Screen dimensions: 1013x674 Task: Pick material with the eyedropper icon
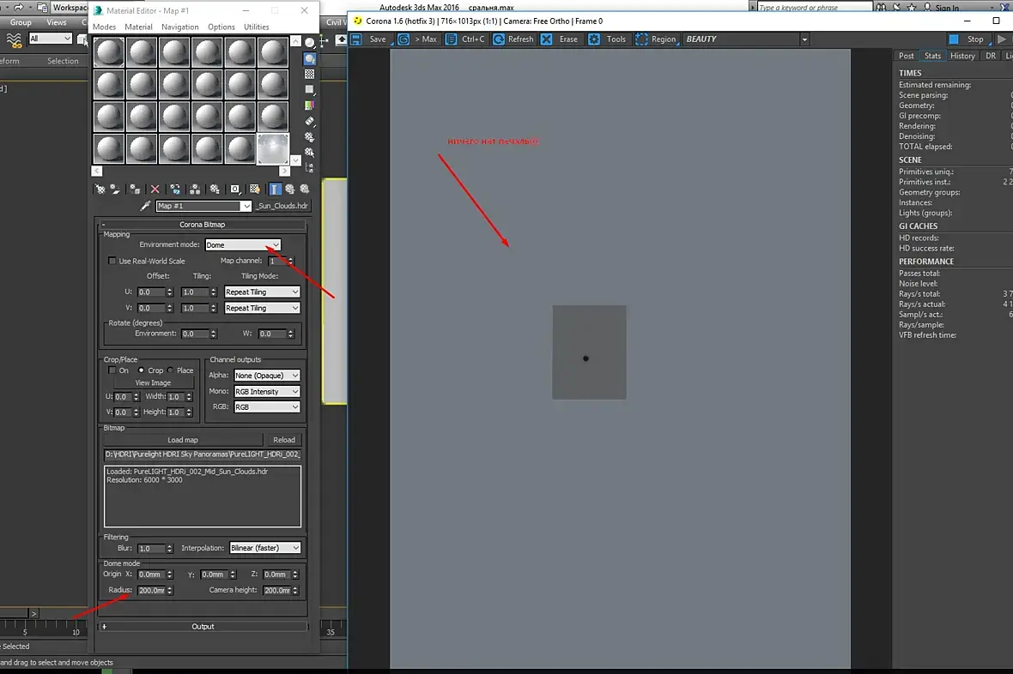145,206
